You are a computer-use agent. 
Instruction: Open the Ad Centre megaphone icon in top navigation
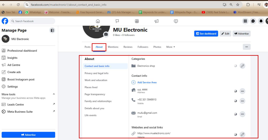tap(157, 21)
